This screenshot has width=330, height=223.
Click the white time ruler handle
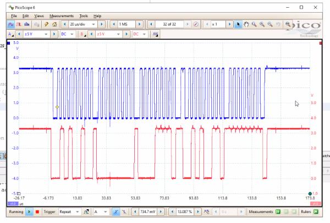pyautogui.click(x=19, y=193)
